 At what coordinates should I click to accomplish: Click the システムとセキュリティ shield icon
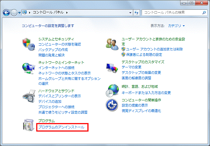coord(28,44)
